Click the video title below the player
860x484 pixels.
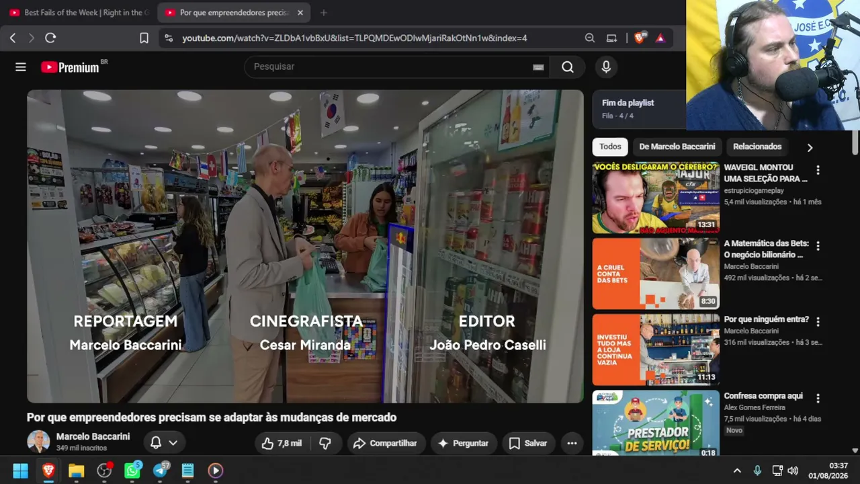[x=212, y=417]
